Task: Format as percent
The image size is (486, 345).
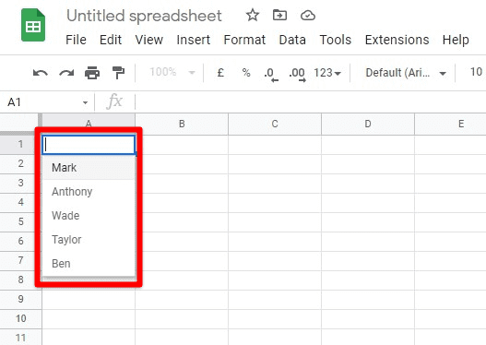Action: tap(246, 73)
